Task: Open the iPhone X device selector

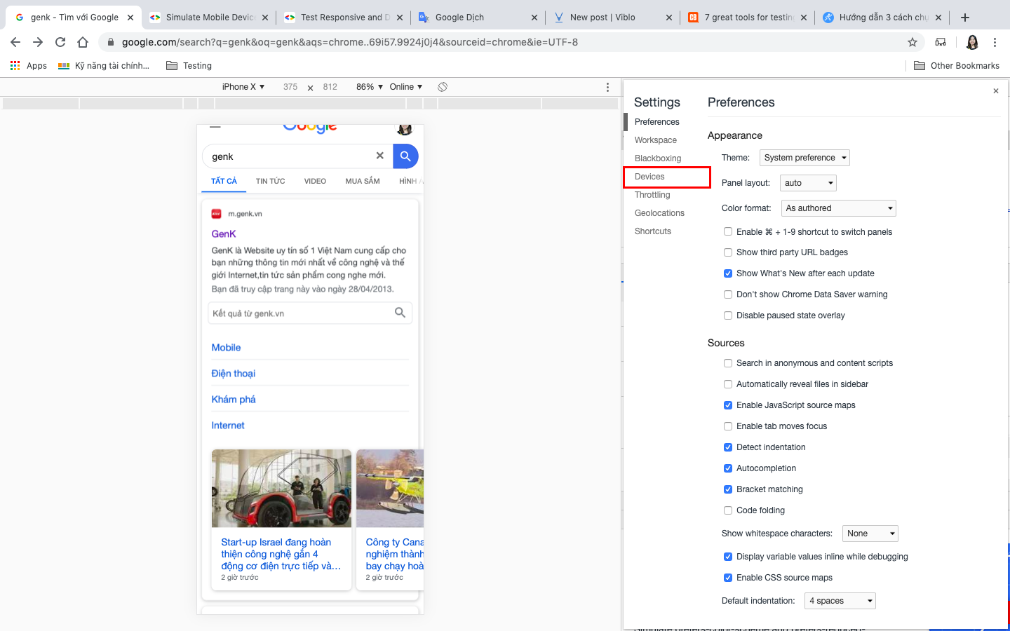Action: [243, 87]
